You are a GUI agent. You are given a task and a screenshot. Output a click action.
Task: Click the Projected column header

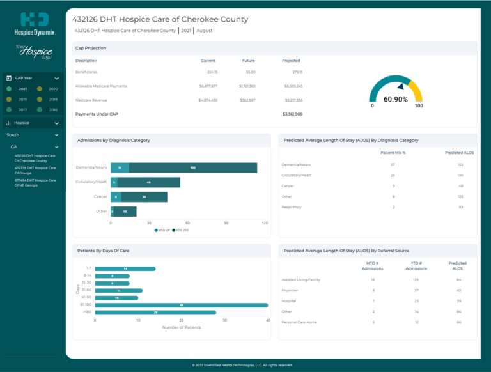click(291, 61)
